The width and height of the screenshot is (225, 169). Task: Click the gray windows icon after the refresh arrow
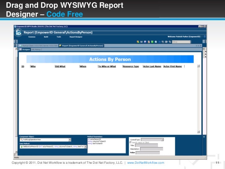coord(163,42)
